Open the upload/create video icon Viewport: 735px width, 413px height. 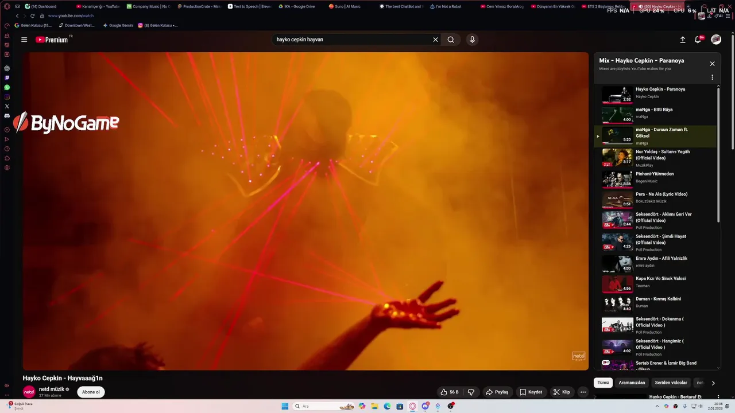(683, 40)
